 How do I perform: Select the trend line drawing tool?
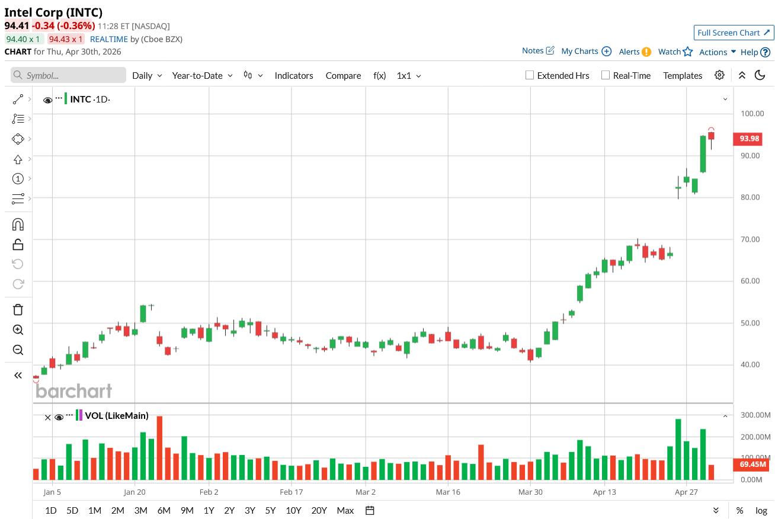[x=18, y=99]
